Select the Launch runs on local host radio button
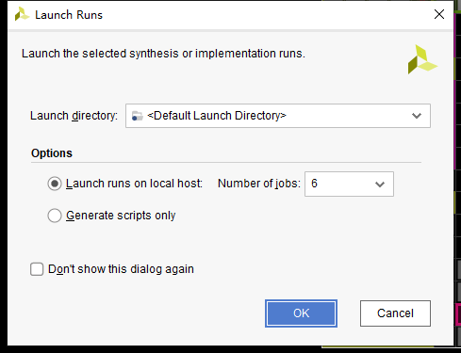 tap(55, 184)
